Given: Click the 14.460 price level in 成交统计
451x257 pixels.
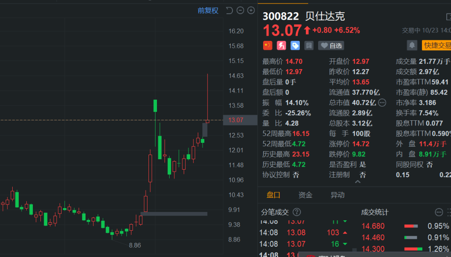Looking at the screenshot, I should tap(373, 238).
